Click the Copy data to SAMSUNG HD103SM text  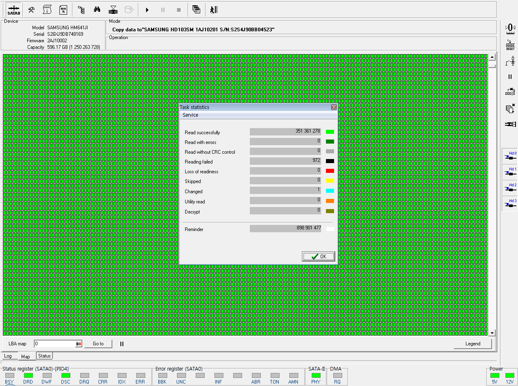click(x=193, y=30)
